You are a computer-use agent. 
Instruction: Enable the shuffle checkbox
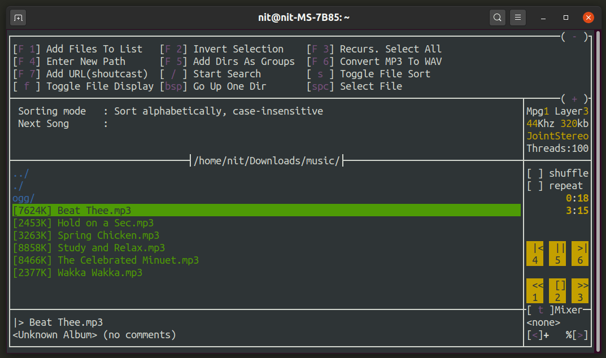534,173
